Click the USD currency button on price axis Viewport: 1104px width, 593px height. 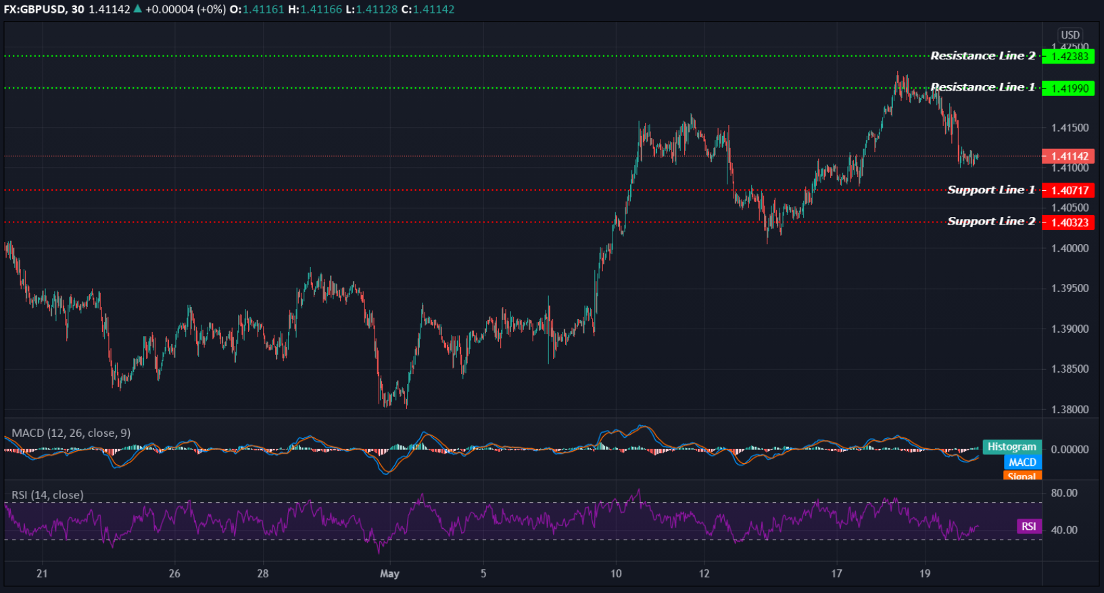click(1070, 35)
